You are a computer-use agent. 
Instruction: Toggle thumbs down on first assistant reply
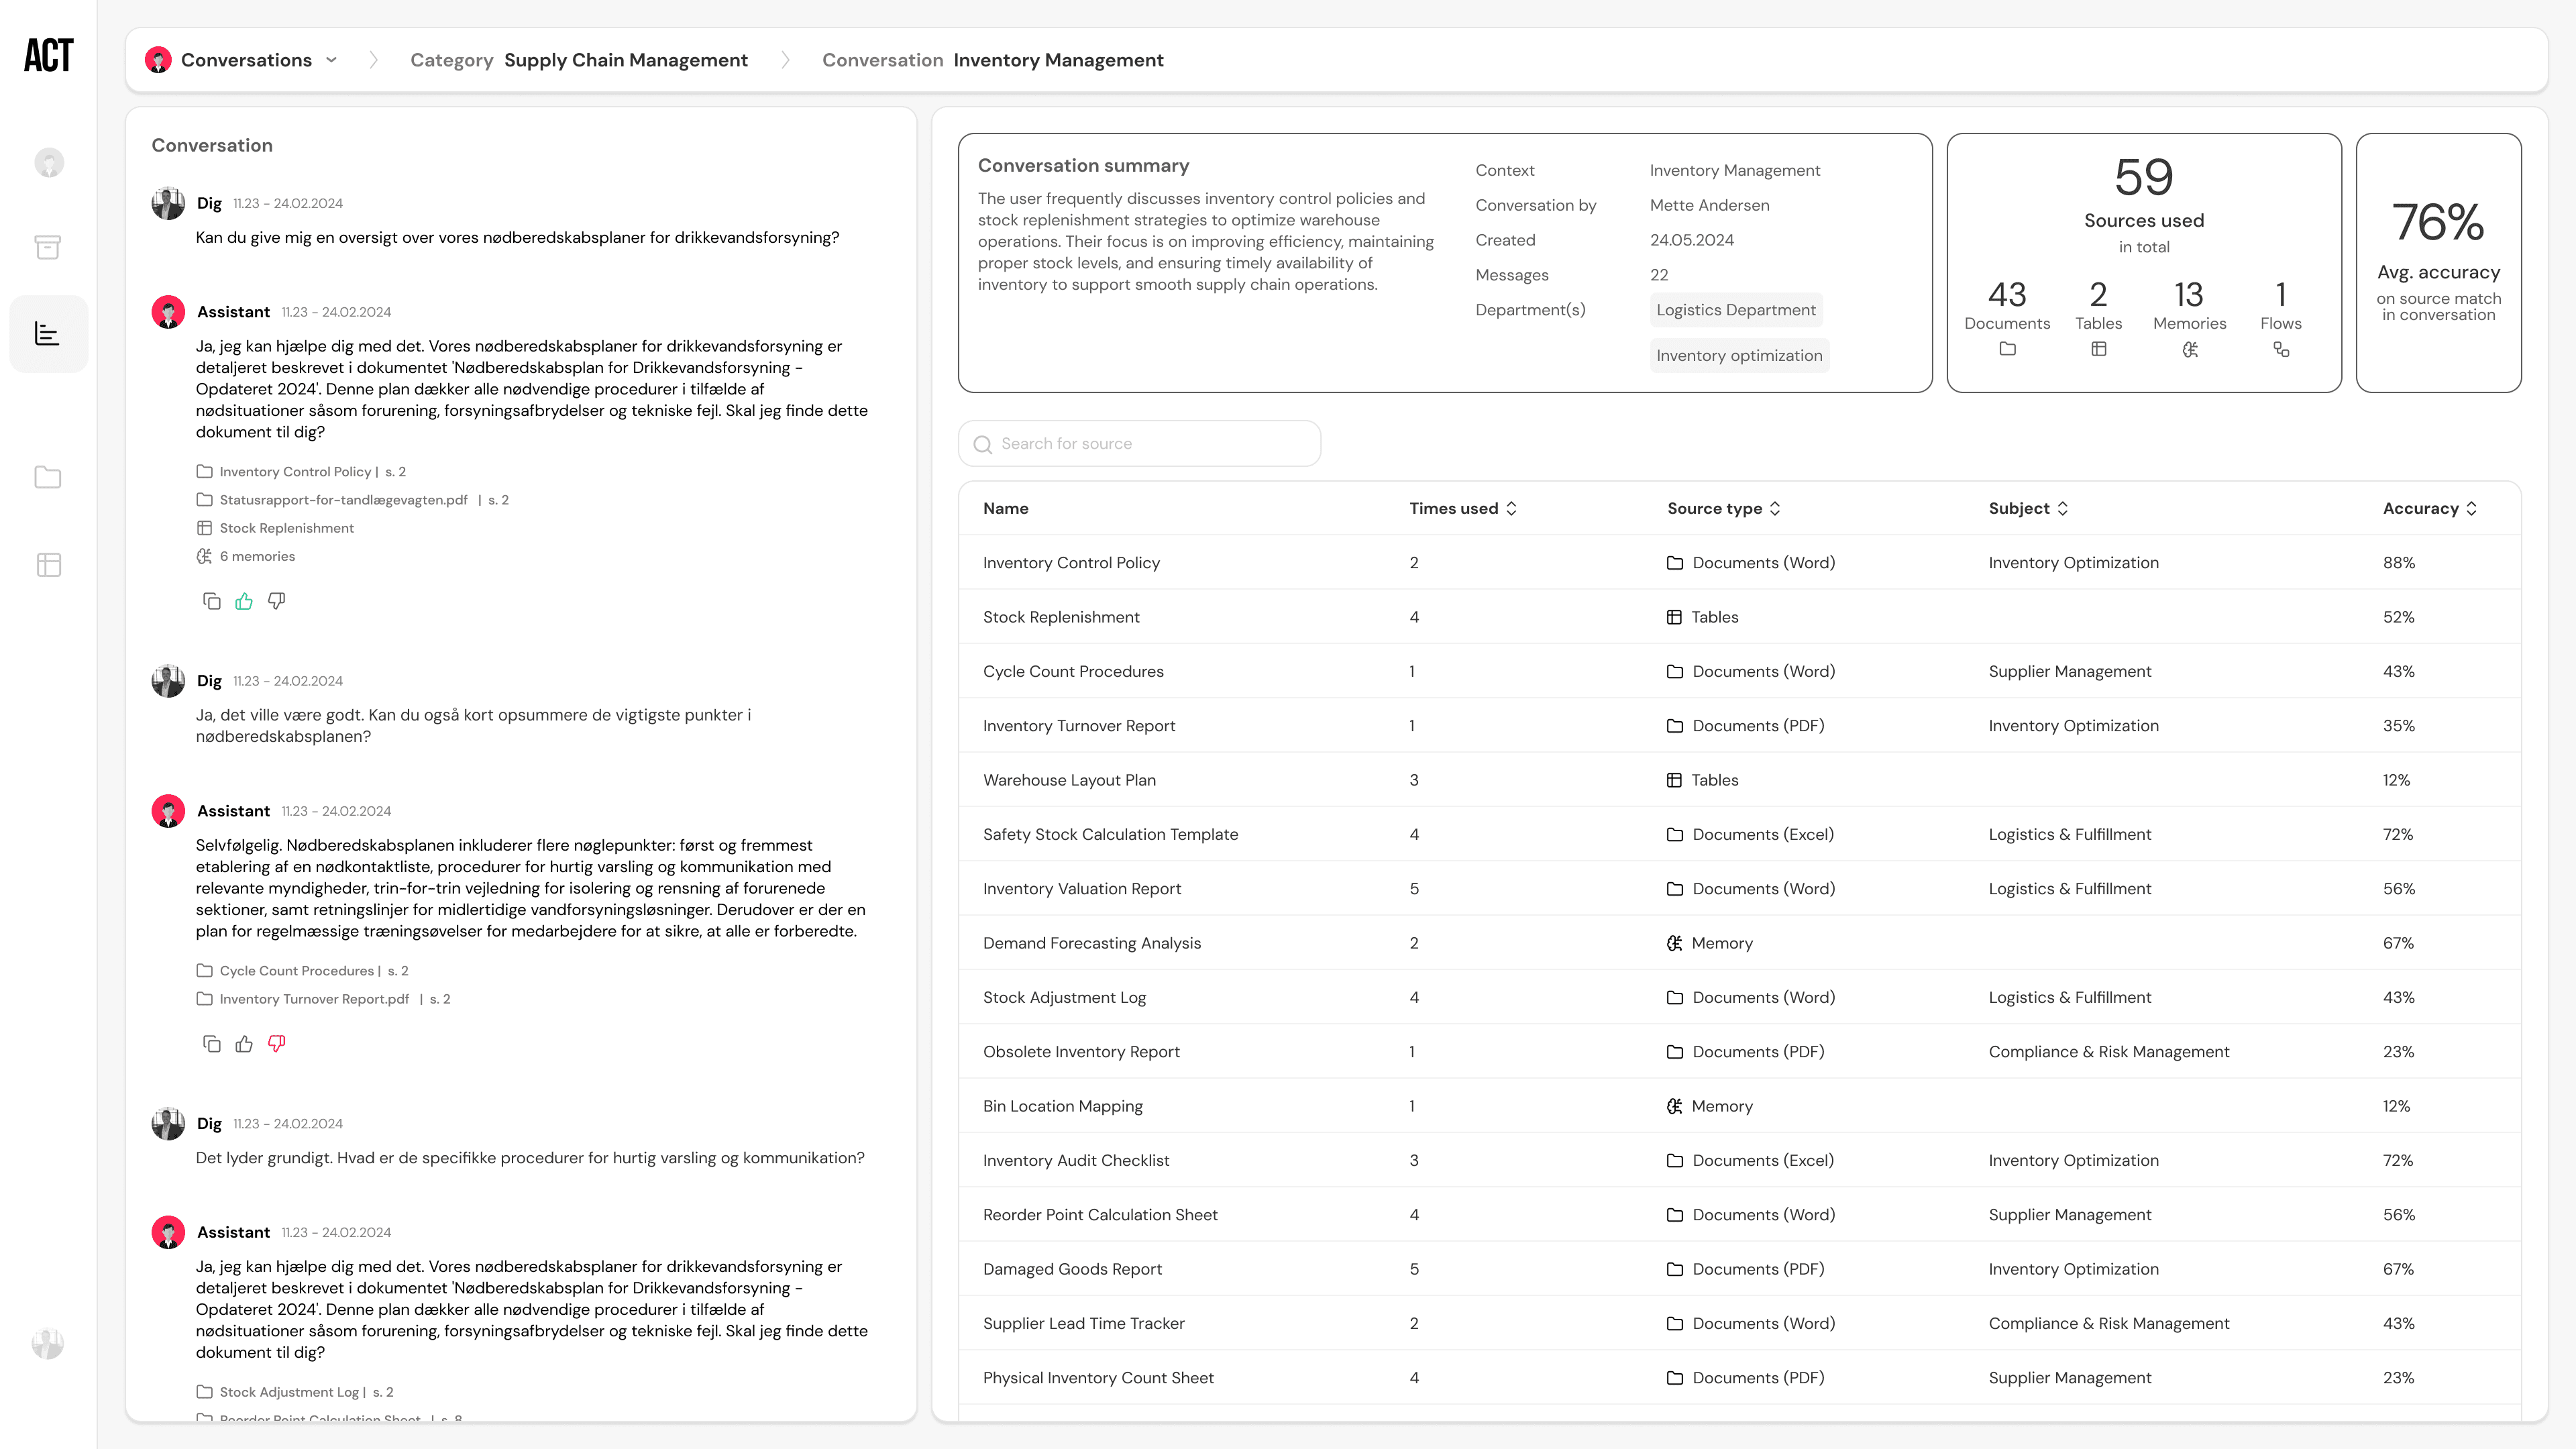click(x=277, y=601)
